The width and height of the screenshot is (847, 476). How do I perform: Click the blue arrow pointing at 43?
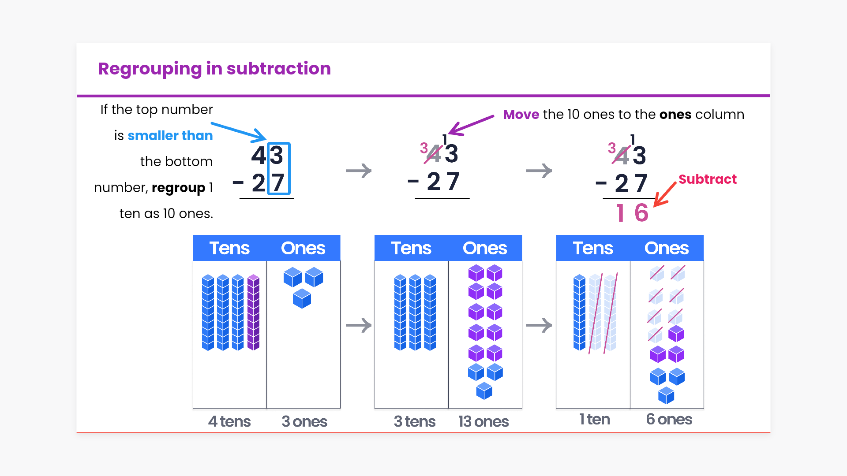pos(239,131)
